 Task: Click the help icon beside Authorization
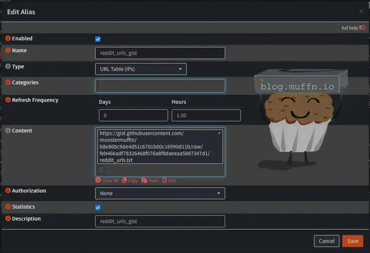click(x=8, y=191)
